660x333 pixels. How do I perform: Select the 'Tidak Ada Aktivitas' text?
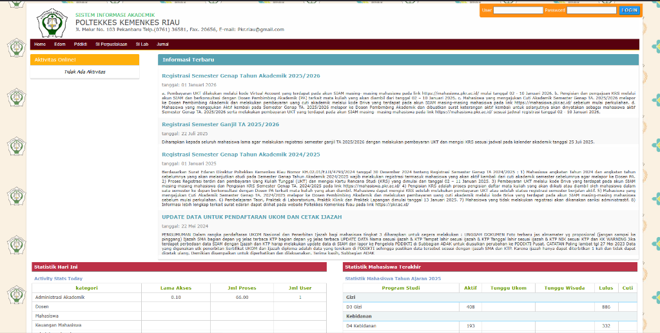click(x=84, y=72)
